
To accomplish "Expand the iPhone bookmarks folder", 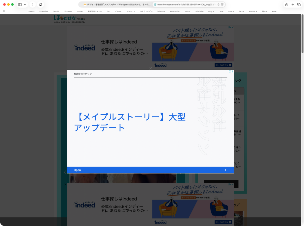I will point(161,11).
